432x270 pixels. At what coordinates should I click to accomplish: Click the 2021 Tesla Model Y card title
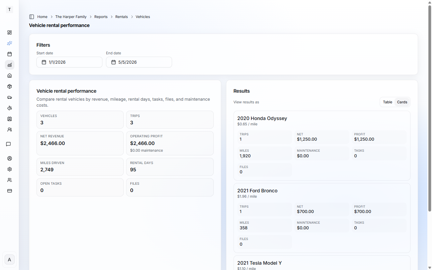260,263
